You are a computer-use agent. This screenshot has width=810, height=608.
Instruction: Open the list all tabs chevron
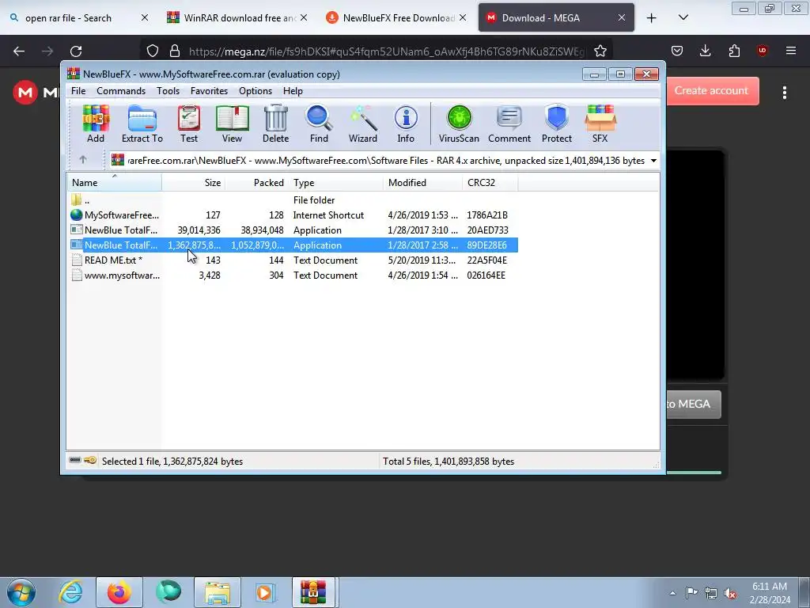[683, 18]
